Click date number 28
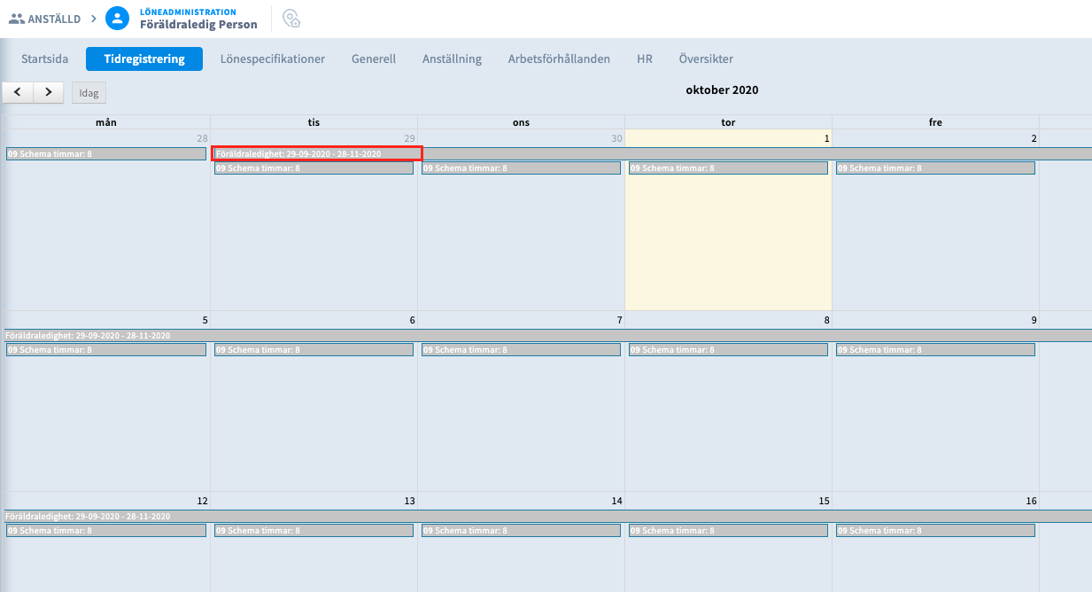The image size is (1092, 592). click(202, 138)
